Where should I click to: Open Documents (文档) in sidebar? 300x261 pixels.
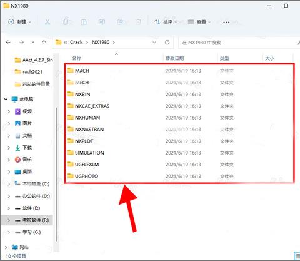coord(24,136)
